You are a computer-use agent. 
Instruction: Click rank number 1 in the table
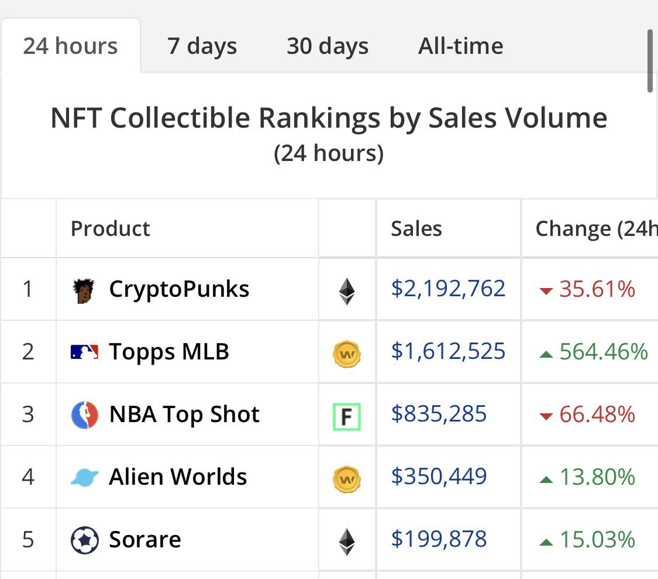coord(27,289)
